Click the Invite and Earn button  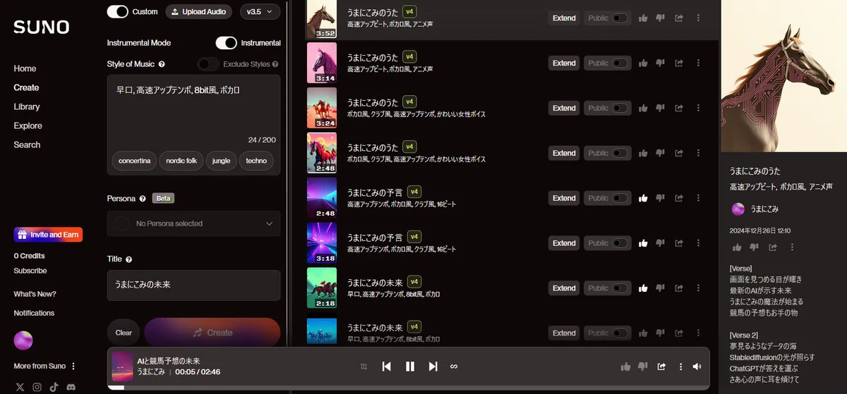pos(48,235)
